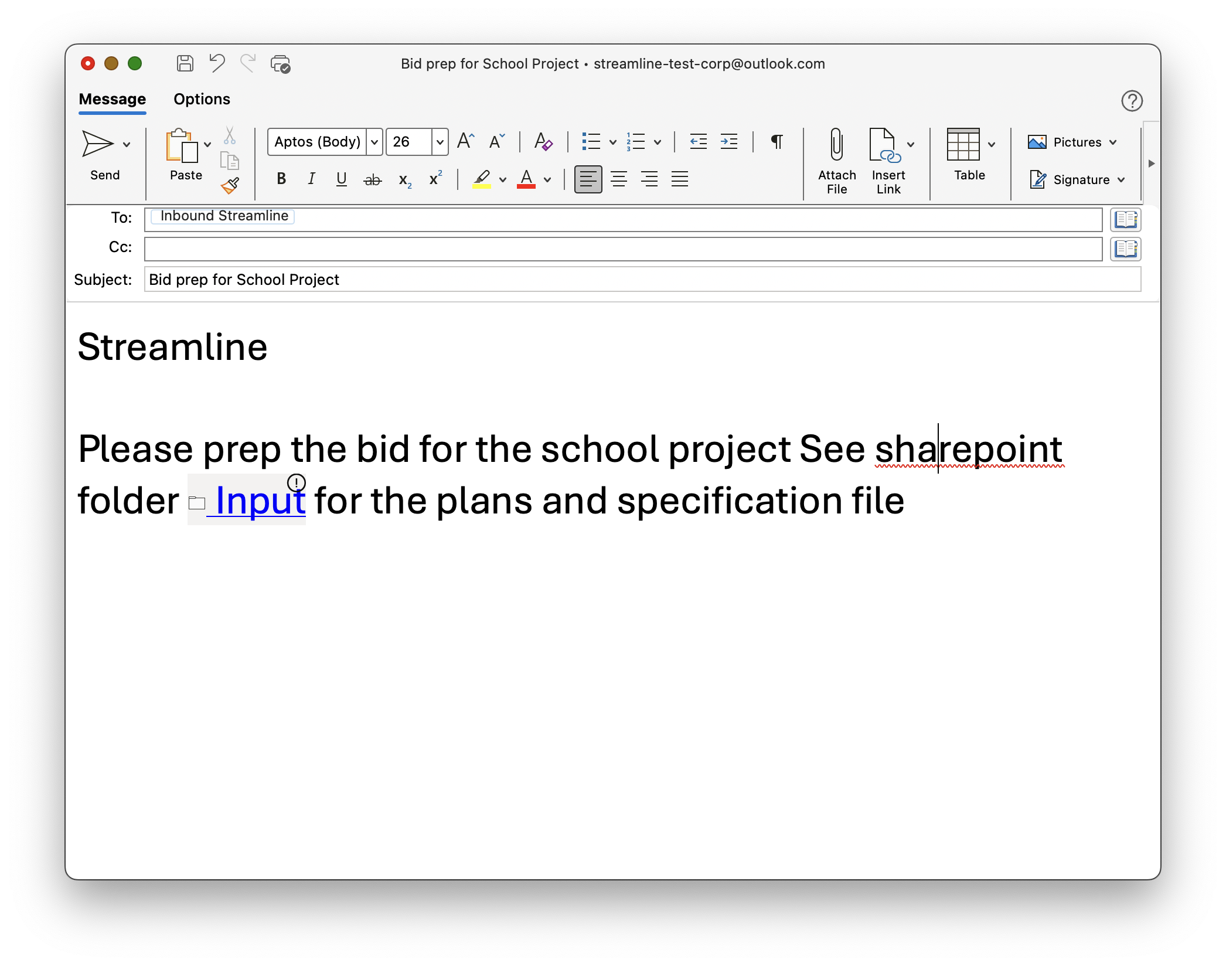This screenshot has height=966, width=1226.
Task: Toggle italic formatting
Action: pos(312,179)
